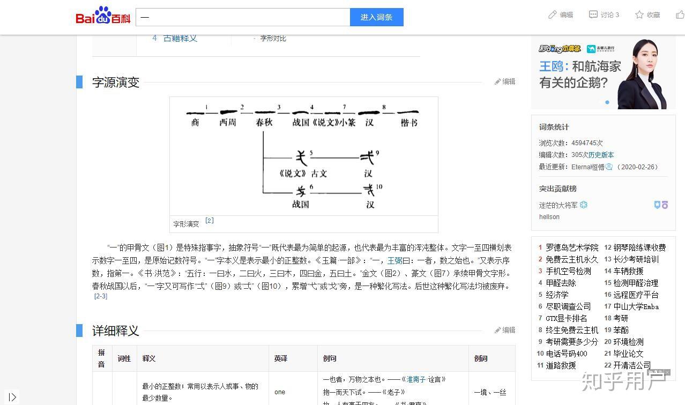This screenshot has height=405, width=685.
Task: Click hot search 苯酚
Action: (x=621, y=330)
